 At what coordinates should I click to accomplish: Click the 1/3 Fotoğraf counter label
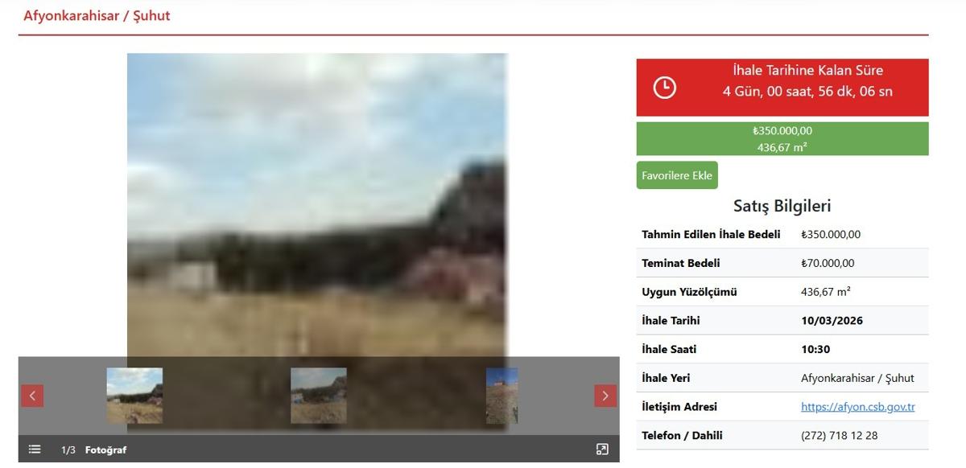[x=93, y=450]
